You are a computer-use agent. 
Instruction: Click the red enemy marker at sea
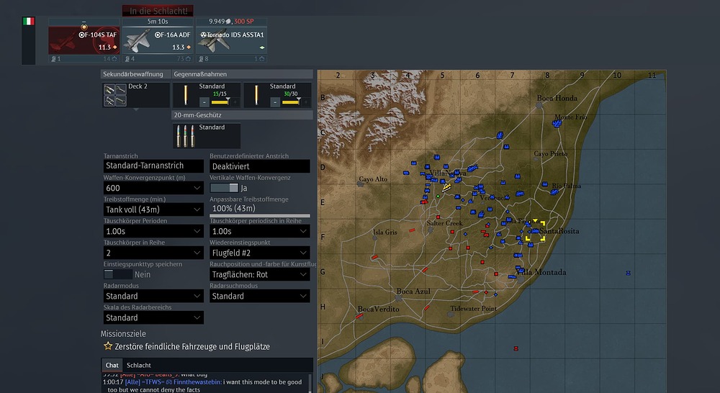(516, 348)
